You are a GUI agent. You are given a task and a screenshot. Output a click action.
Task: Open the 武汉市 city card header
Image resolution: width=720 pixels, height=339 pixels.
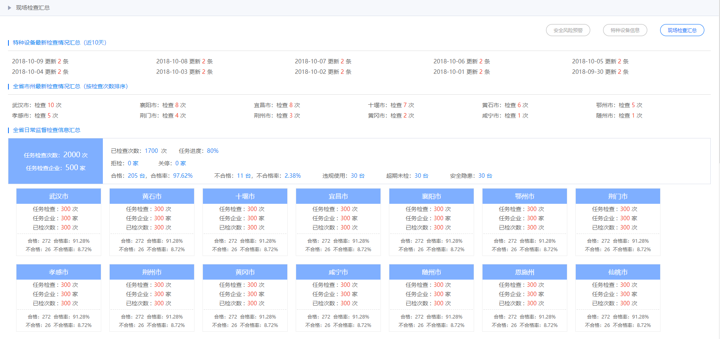click(59, 196)
